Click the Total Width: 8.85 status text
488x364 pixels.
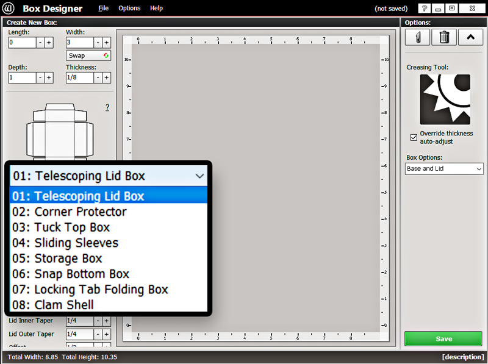pos(33,357)
